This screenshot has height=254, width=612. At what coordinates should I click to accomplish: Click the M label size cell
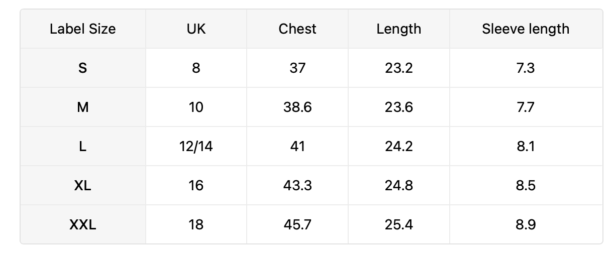point(83,107)
